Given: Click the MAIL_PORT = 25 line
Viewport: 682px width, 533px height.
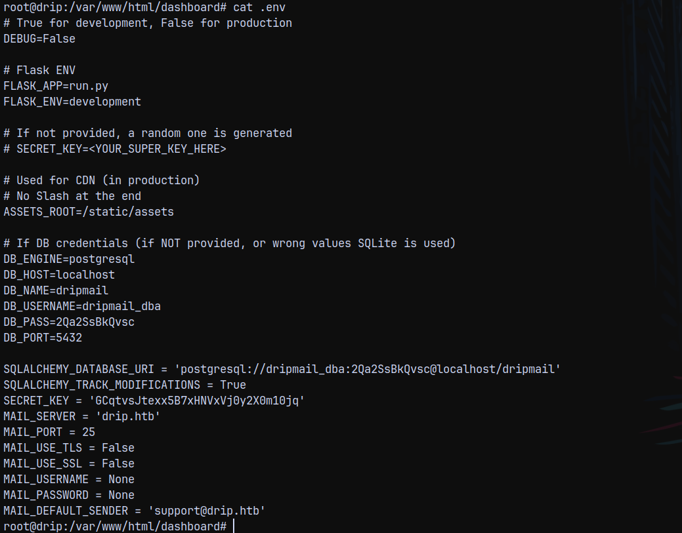Looking at the screenshot, I should 49,432.
